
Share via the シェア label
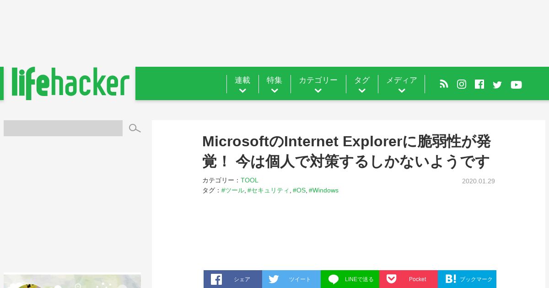tap(242, 279)
